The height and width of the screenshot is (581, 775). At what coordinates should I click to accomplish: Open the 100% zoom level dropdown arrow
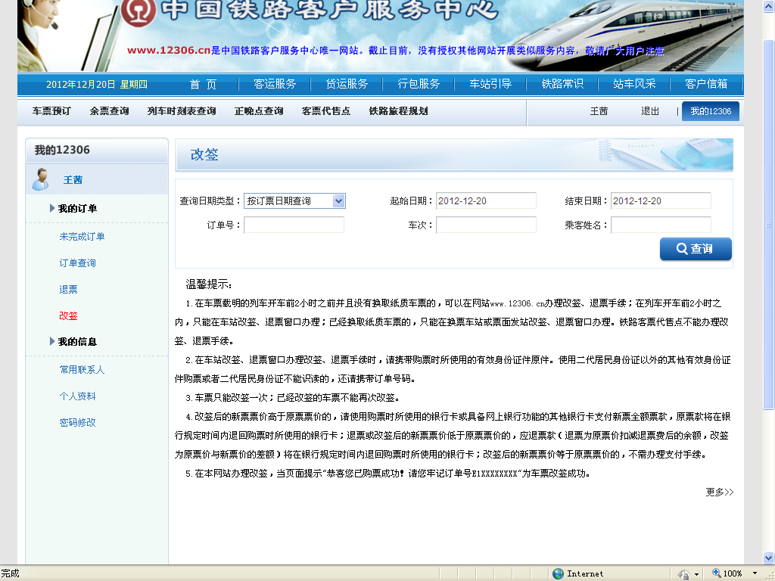click(x=755, y=573)
